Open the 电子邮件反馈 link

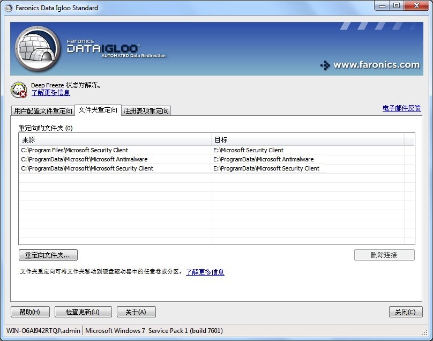pyautogui.click(x=401, y=108)
